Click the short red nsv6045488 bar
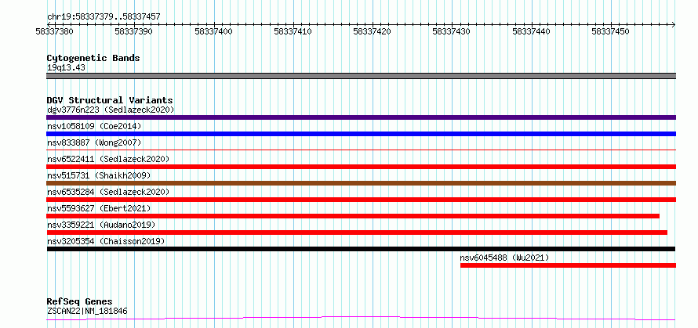This screenshot has width=698, height=328. coord(568,265)
